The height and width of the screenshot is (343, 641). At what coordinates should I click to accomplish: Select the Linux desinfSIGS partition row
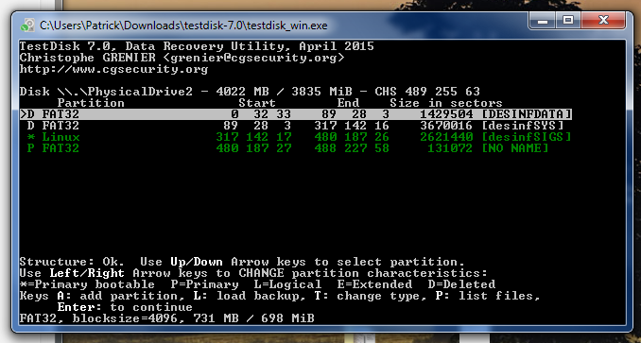point(299,137)
